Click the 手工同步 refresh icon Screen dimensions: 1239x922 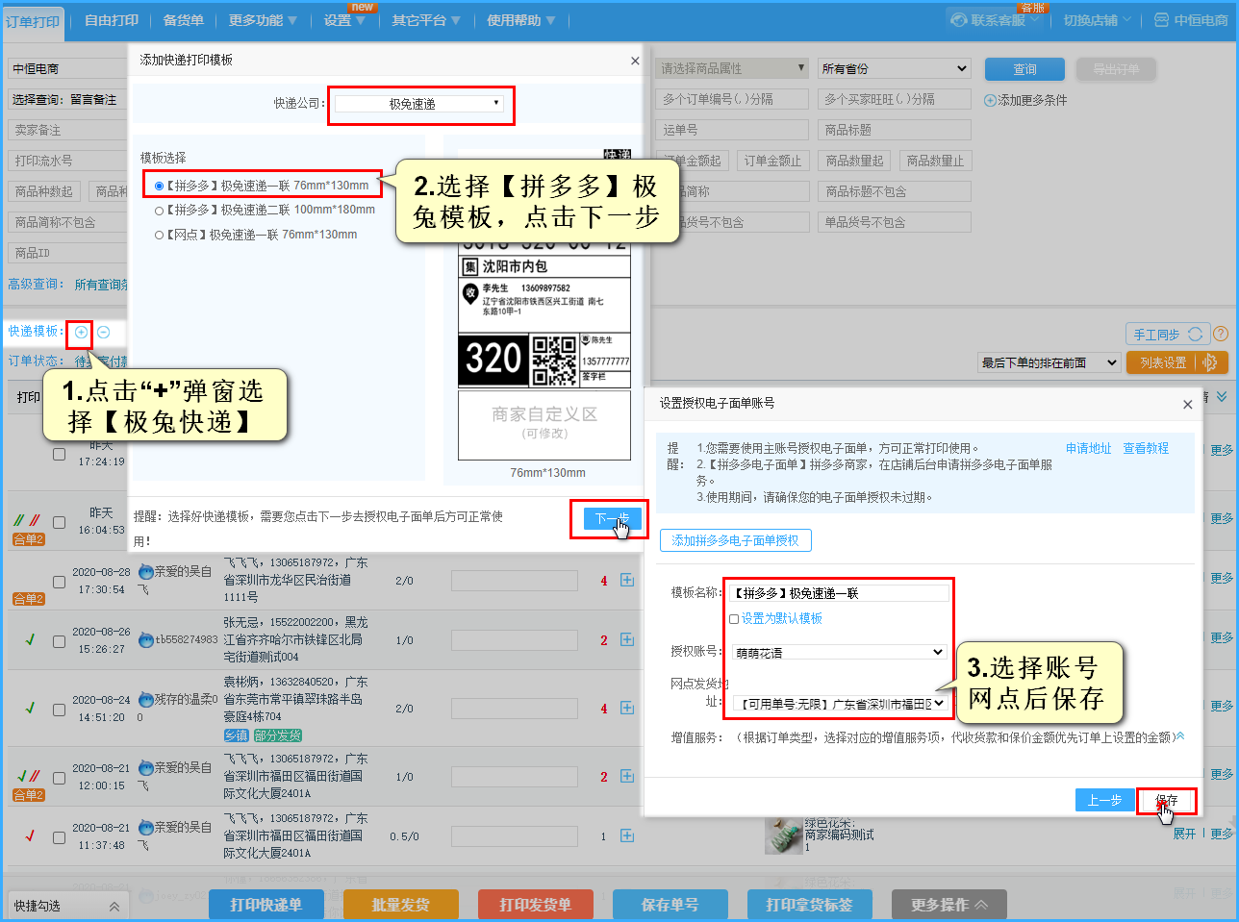point(1196,335)
